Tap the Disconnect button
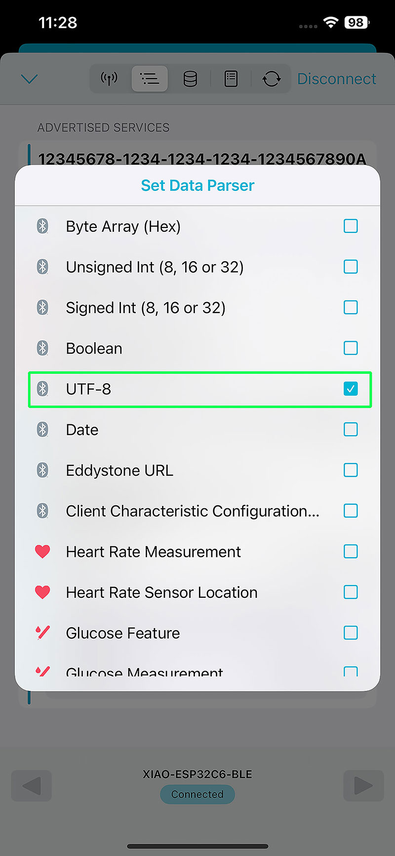Viewport: 395px width, 856px height. [x=337, y=79]
